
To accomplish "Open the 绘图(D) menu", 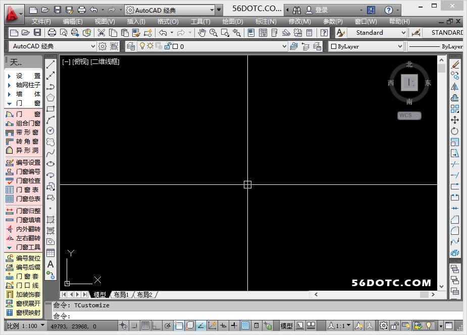I will tap(233, 21).
